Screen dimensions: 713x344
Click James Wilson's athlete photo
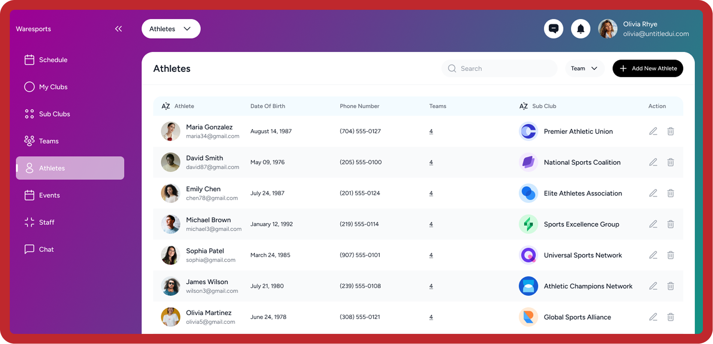[x=170, y=286]
